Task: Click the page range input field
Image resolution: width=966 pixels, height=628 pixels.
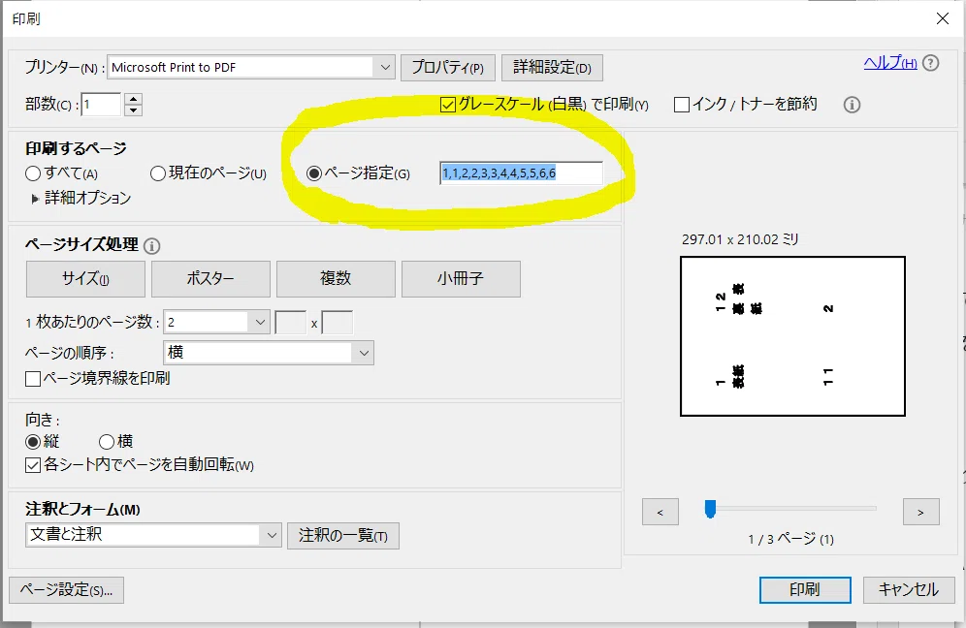Action: [521, 173]
